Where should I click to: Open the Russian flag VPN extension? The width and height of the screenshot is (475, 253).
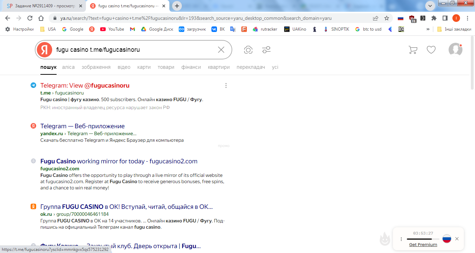[x=401, y=18]
